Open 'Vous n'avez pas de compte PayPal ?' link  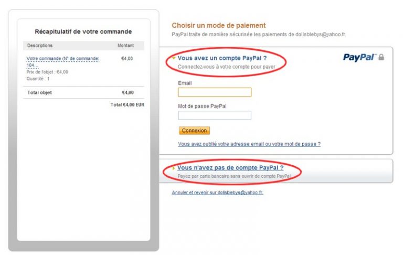(230, 168)
